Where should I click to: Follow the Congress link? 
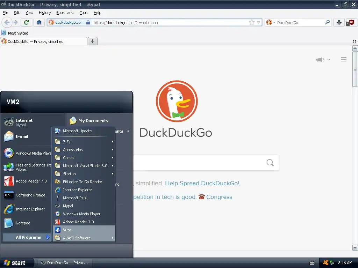[x=219, y=197]
